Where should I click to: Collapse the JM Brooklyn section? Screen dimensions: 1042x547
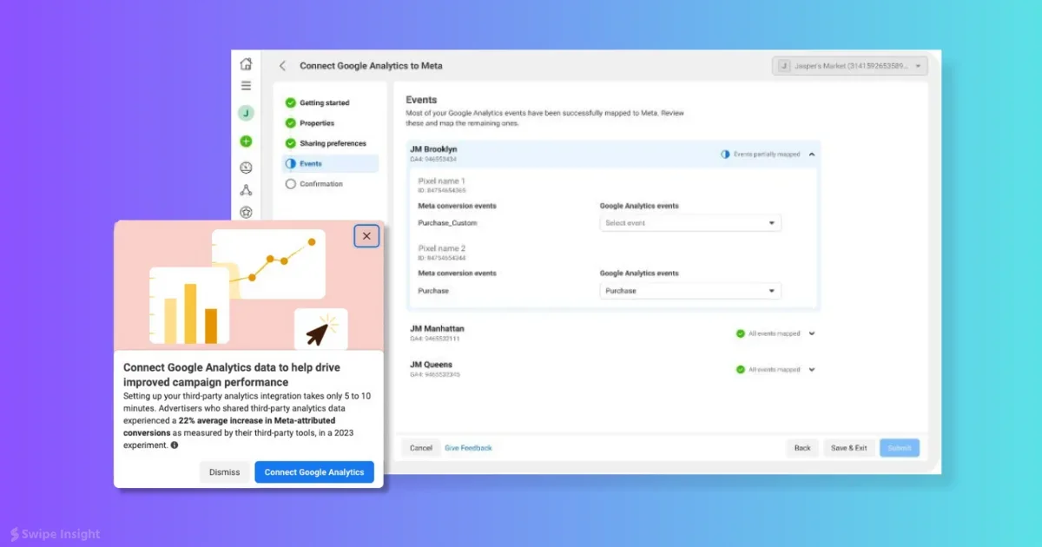pyautogui.click(x=812, y=155)
